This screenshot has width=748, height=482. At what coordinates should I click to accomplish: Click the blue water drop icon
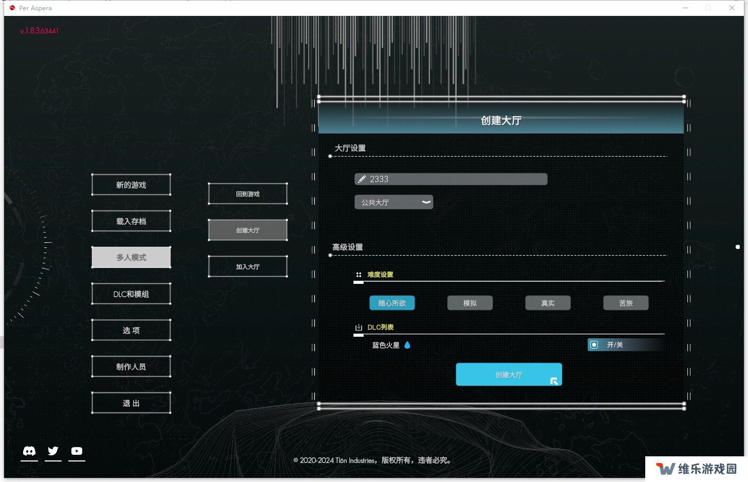pos(407,345)
